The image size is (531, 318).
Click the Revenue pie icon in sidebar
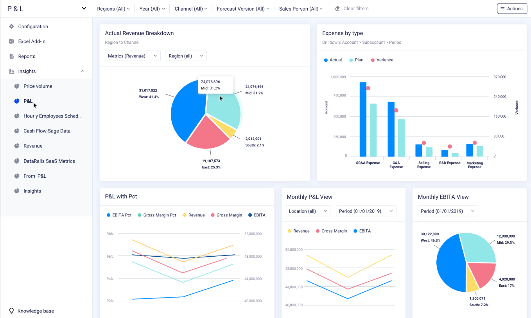(x=16, y=146)
